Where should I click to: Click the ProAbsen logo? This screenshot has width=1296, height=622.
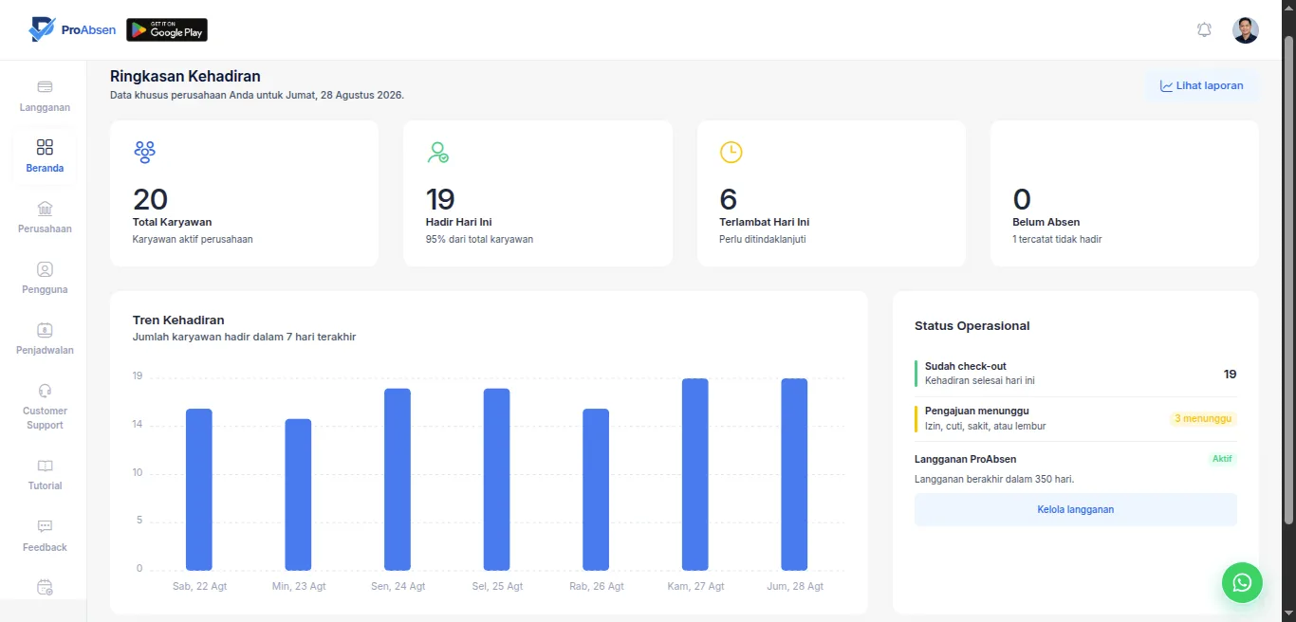72,29
